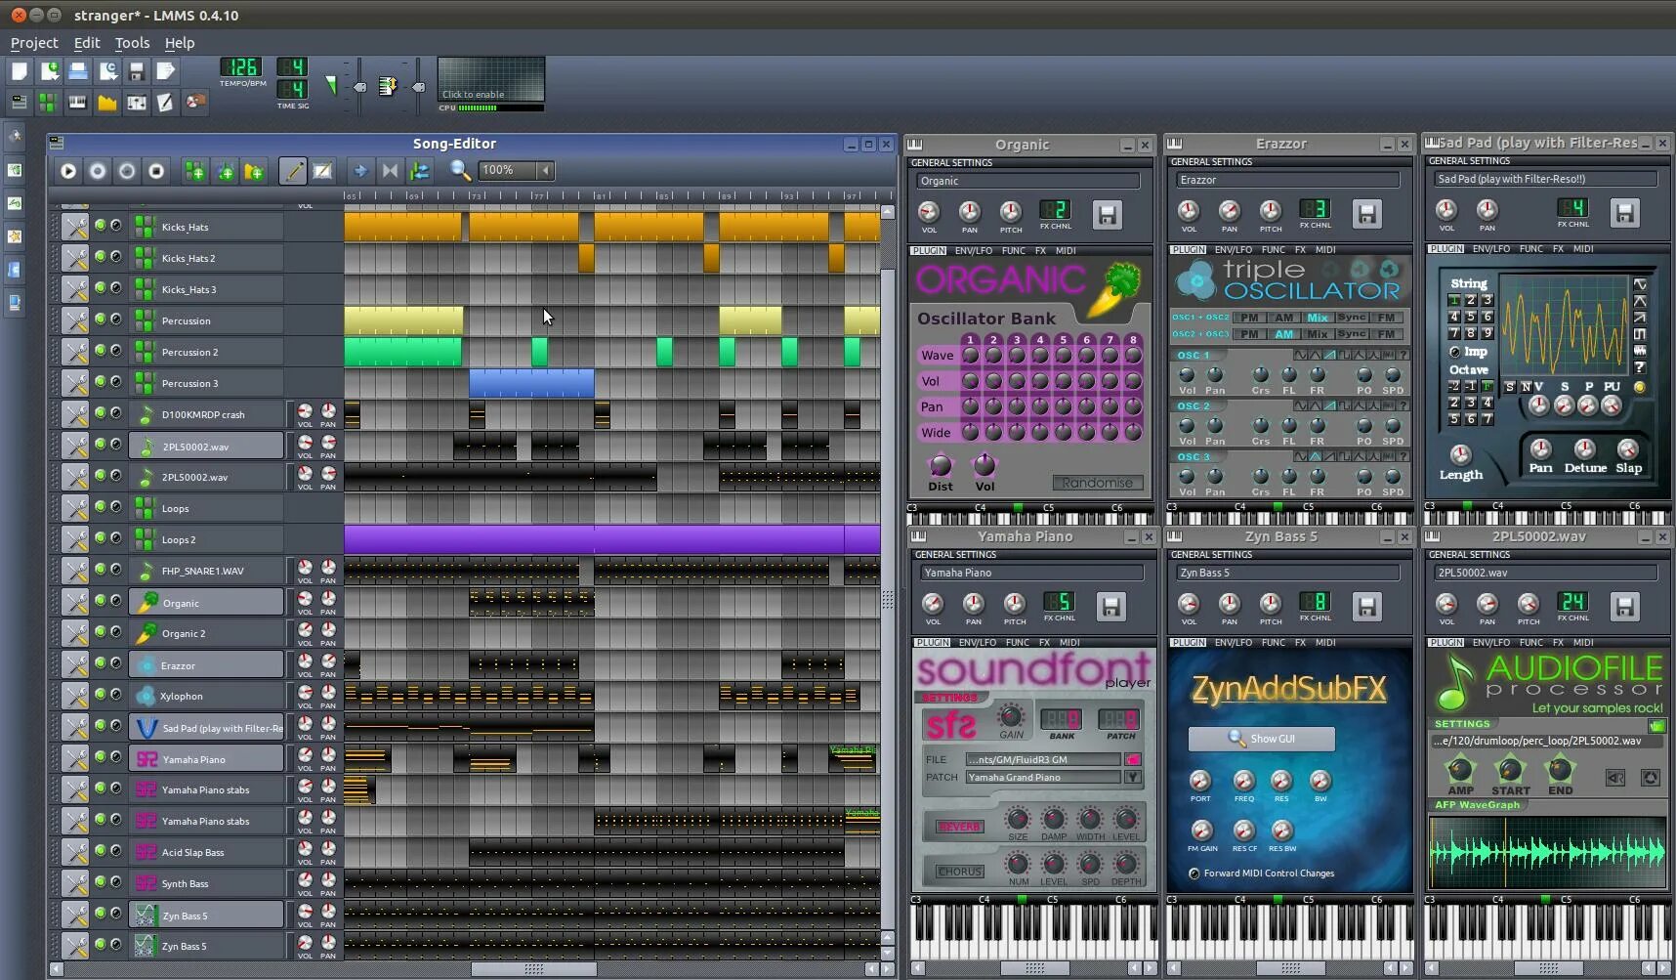This screenshot has width=1676, height=980.
Task: Stop playback in Song-Editor
Action: pyautogui.click(x=156, y=171)
